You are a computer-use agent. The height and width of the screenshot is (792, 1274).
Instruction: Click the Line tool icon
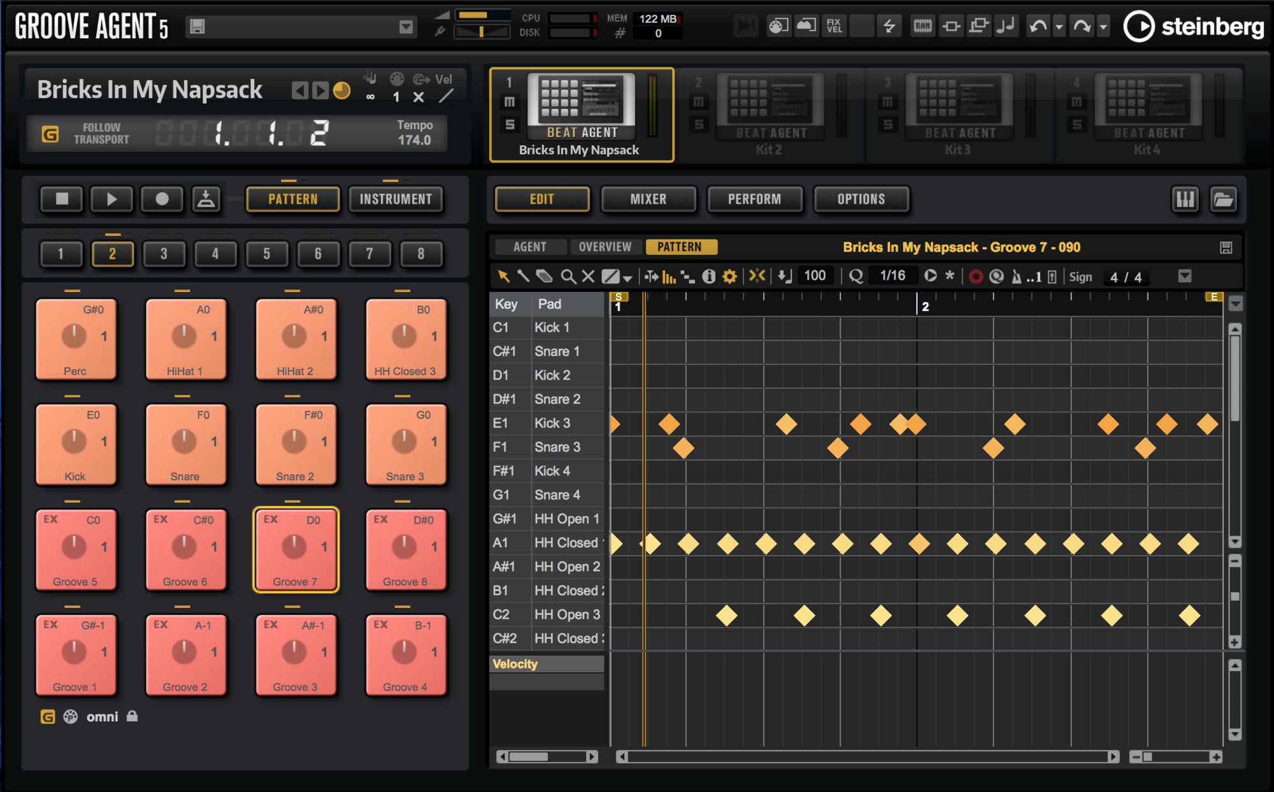[610, 276]
